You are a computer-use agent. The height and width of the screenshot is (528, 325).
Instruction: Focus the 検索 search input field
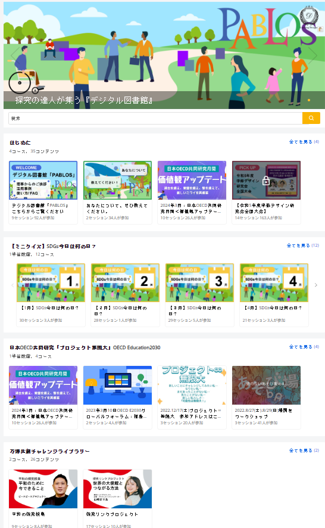[155, 118]
